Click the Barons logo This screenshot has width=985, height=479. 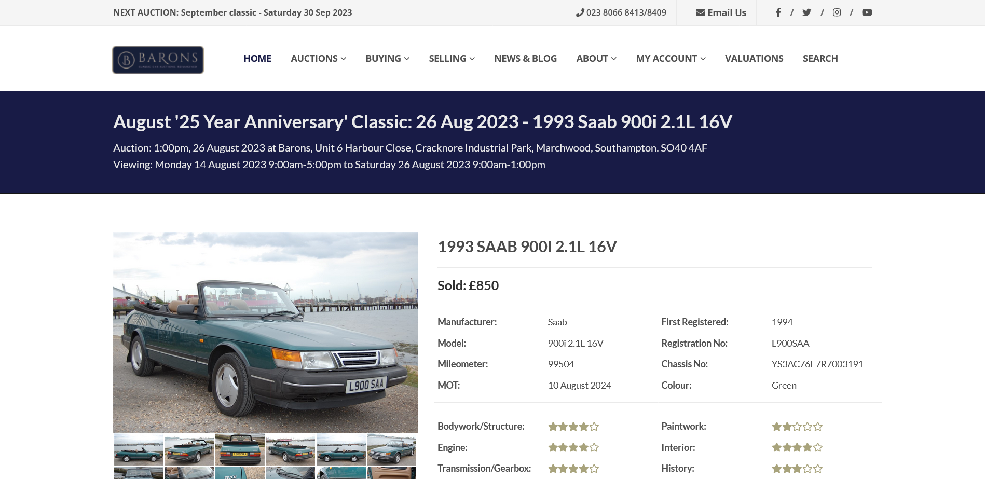pos(158,60)
